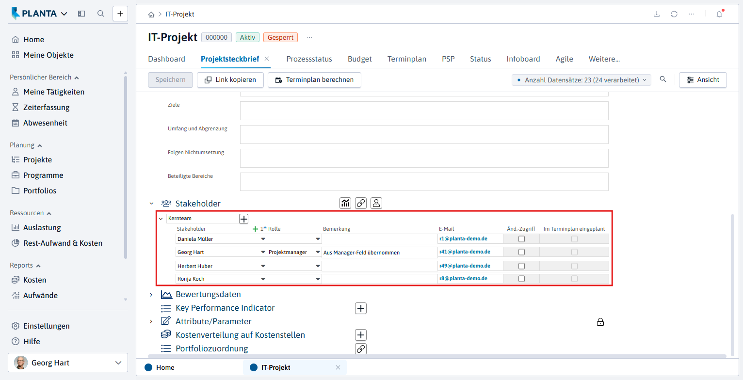Click the plus button beside sidebar search
This screenshot has height=380, width=743.
pos(120,14)
